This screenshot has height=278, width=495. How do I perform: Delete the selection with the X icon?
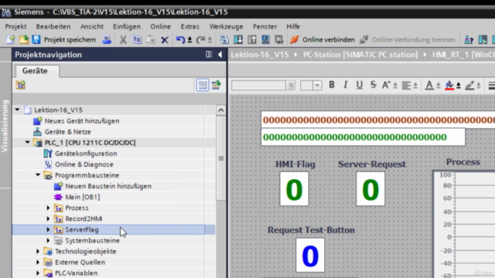tap(165, 39)
